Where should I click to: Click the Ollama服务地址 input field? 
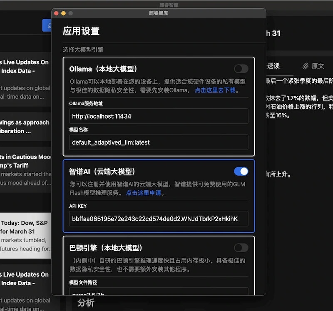pos(159,116)
